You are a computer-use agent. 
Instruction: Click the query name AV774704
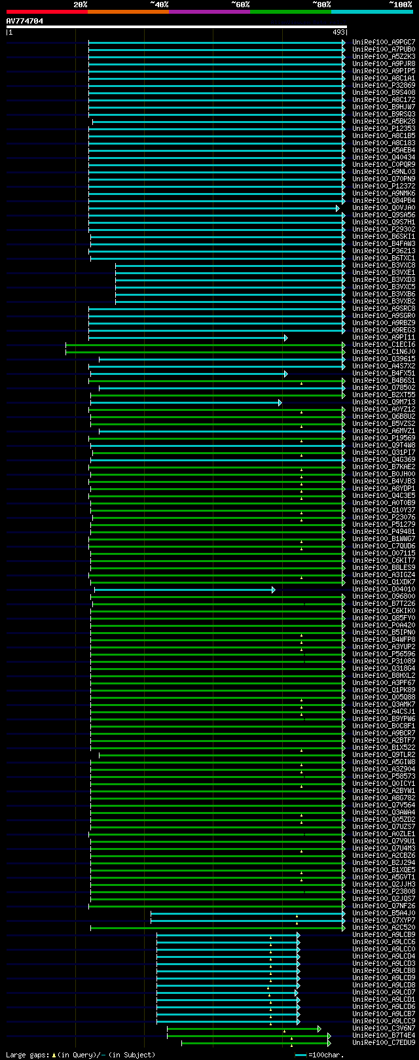[25, 21]
